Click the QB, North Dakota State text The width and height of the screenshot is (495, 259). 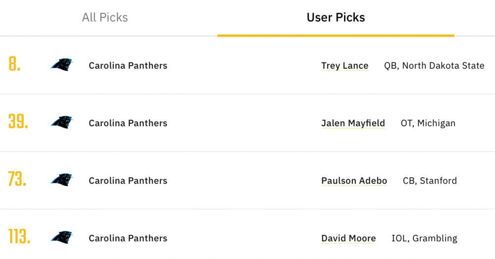(x=434, y=65)
